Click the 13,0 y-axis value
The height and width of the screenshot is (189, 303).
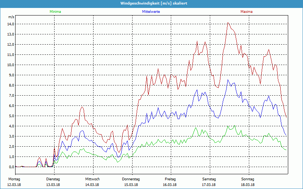coord(11,34)
